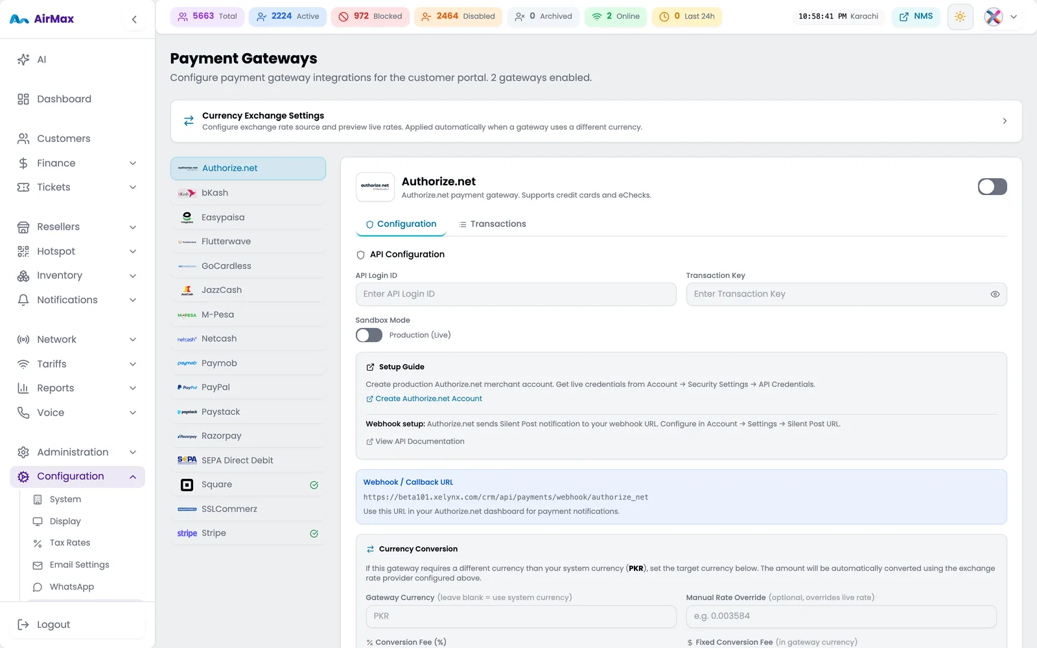Click the API Login ID field
1037x648 pixels.
pyautogui.click(x=516, y=294)
